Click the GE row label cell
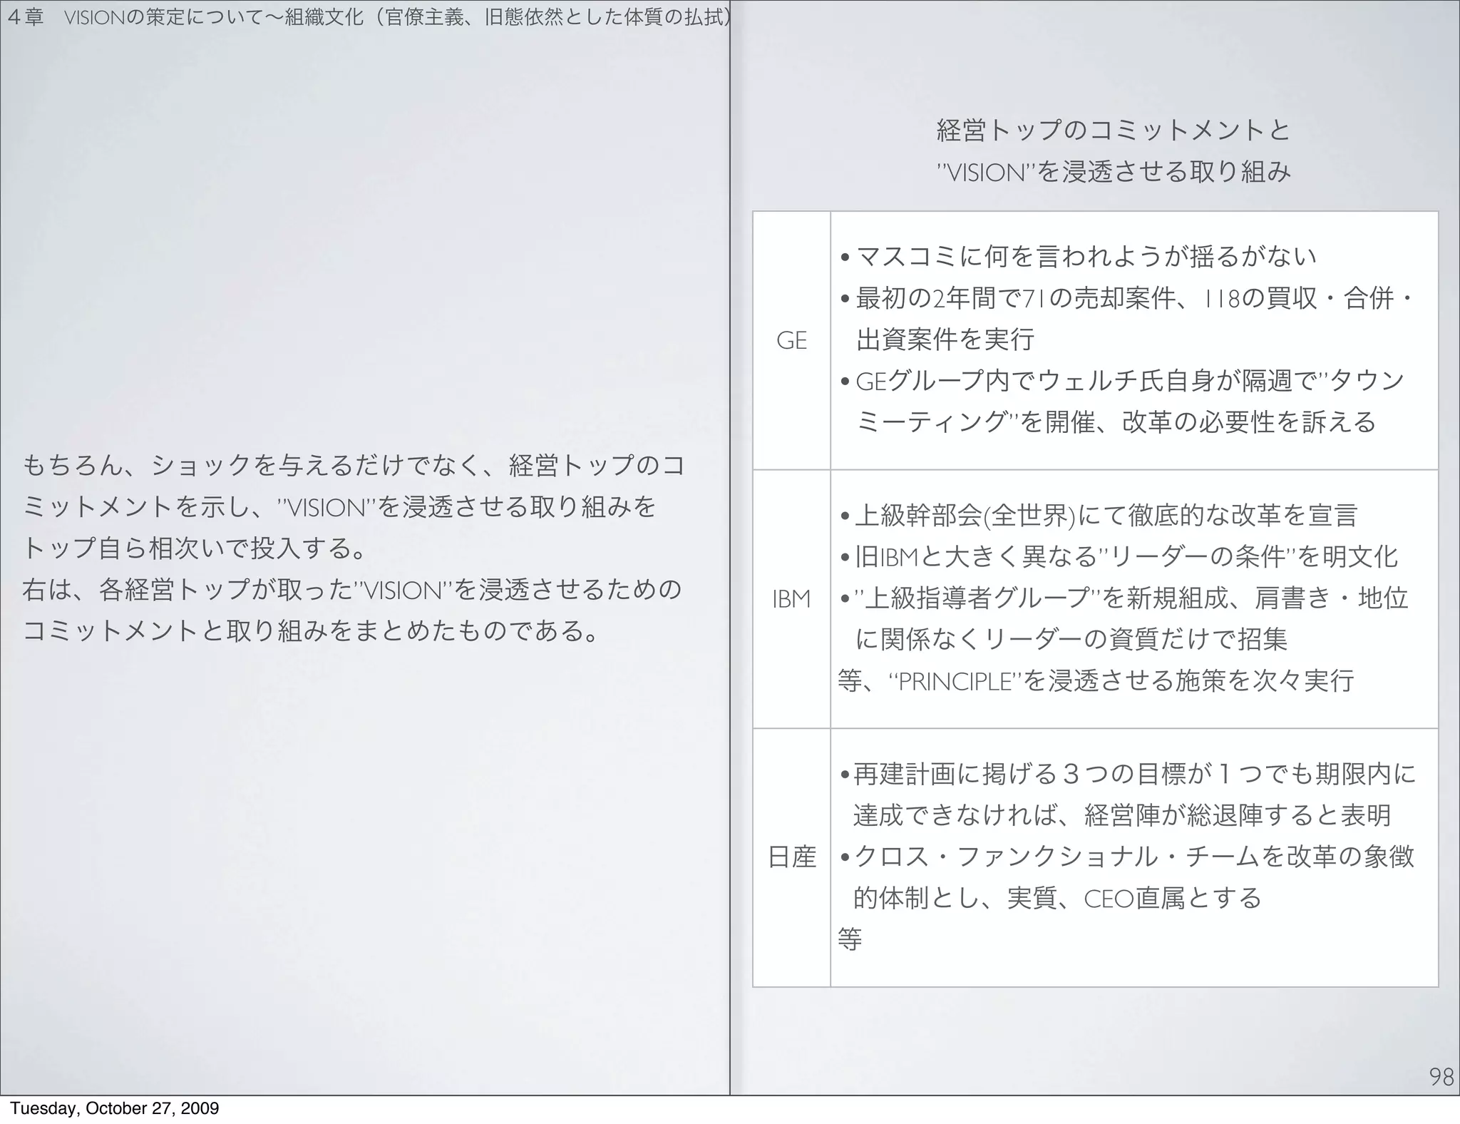The width and height of the screenshot is (1460, 1124). point(791,341)
